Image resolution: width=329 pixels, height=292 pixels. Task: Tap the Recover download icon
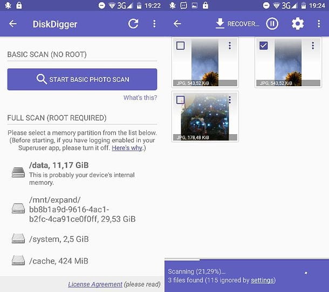(220, 24)
